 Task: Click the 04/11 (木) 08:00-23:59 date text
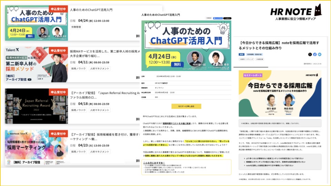(x=94, y=62)
